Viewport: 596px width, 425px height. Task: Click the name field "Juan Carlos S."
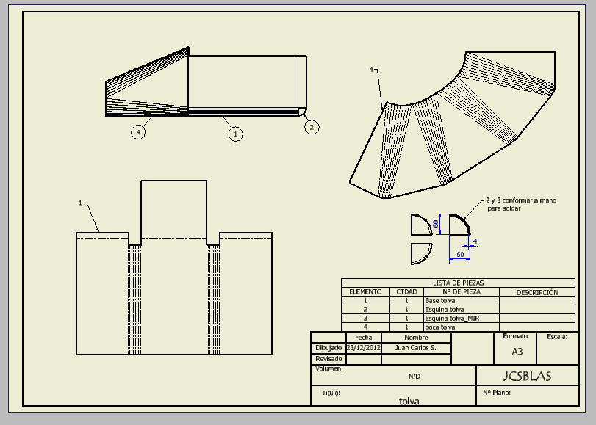[415, 348]
